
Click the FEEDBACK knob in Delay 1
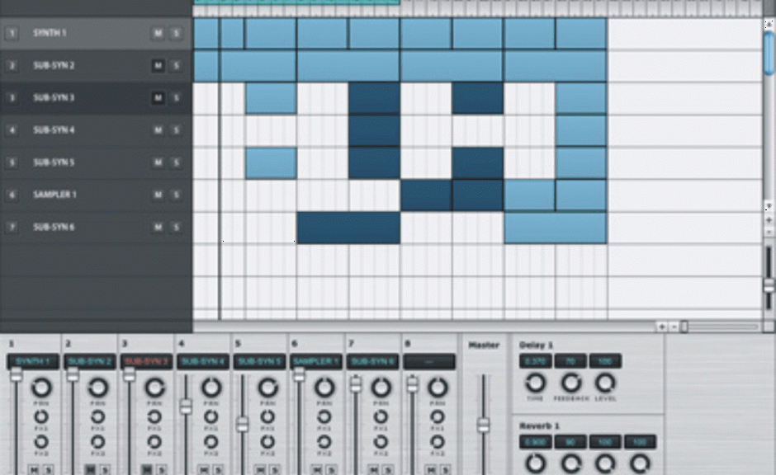pyautogui.click(x=572, y=383)
